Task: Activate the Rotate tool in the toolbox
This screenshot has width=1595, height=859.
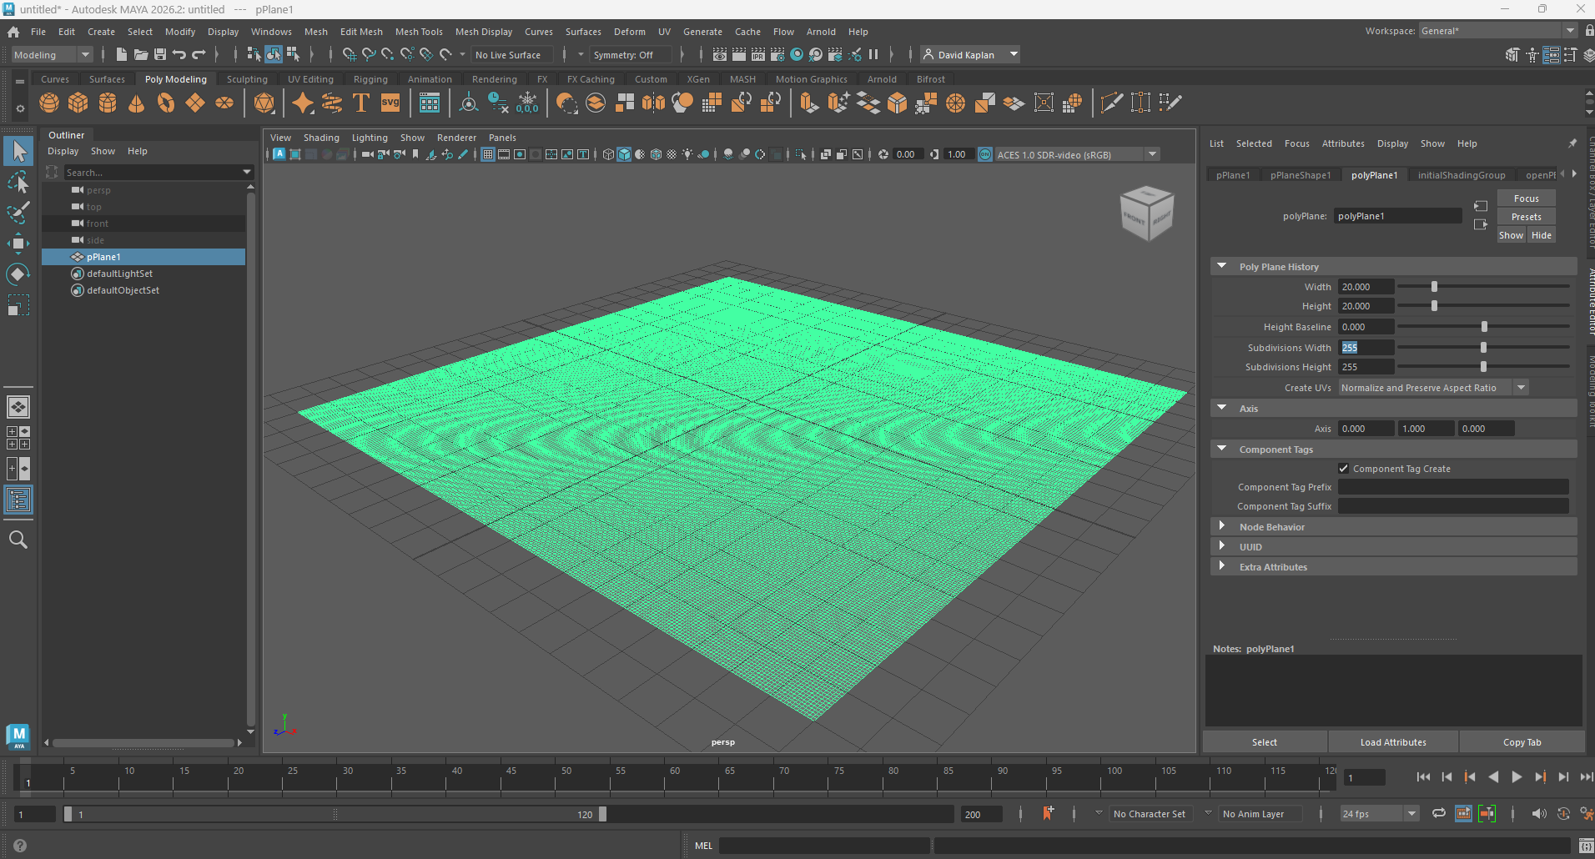Action: click(18, 274)
